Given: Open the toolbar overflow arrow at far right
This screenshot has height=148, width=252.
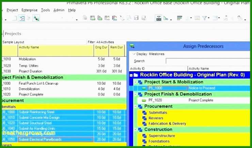Looking at the screenshot, I should [x=245, y=20].
